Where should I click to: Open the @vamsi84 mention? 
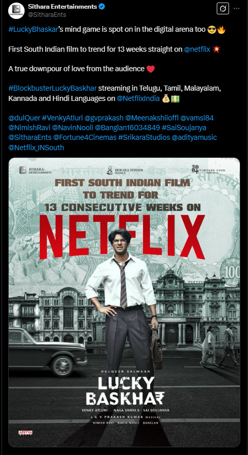coord(197,118)
